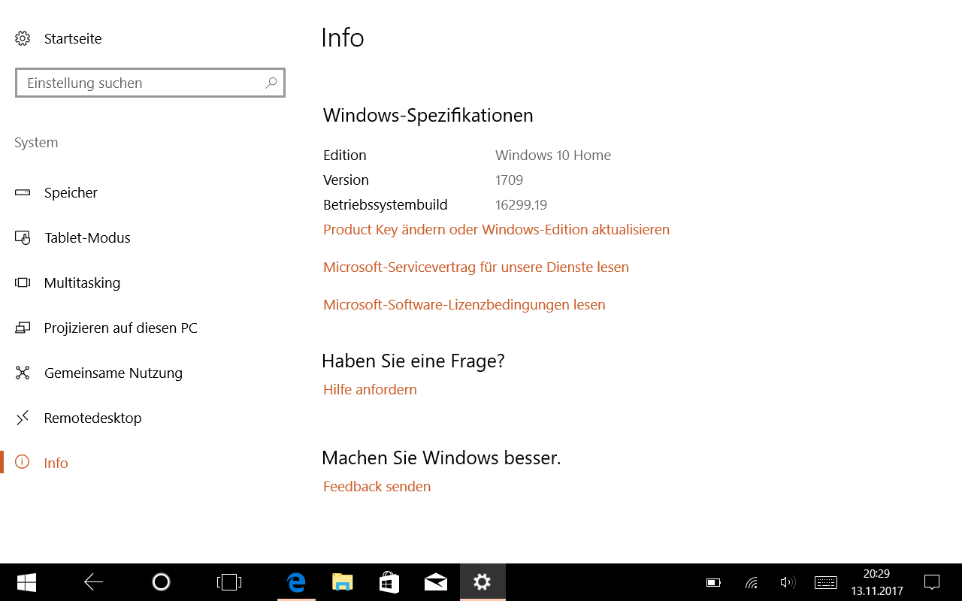Viewport: 962px width, 601px height.
Task: Open the Windows Start menu
Action: coord(26,582)
